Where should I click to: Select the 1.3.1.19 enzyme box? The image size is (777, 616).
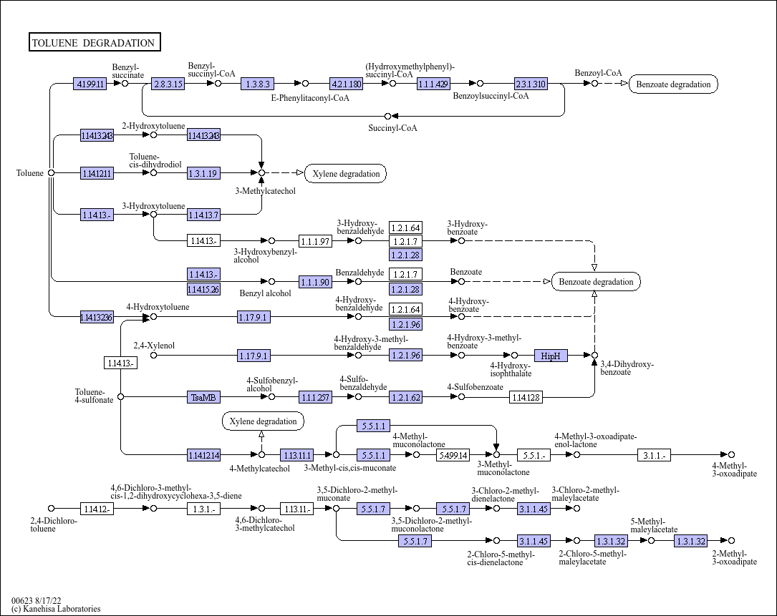tap(203, 173)
